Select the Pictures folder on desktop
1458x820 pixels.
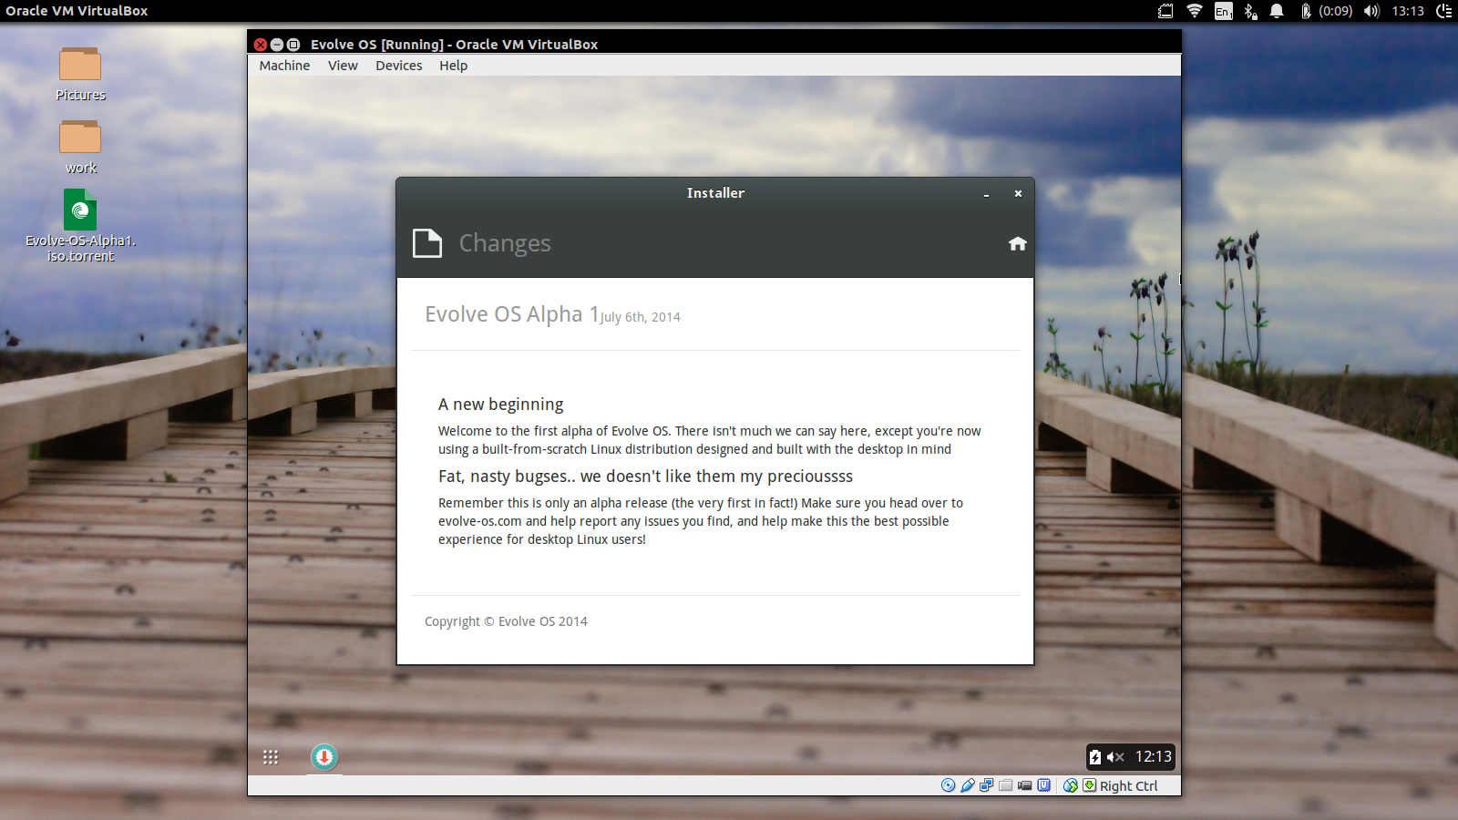(80, 74)
